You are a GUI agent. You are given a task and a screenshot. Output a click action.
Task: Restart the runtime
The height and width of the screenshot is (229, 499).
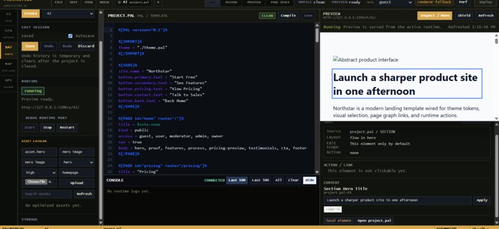[x=67, y=127]
